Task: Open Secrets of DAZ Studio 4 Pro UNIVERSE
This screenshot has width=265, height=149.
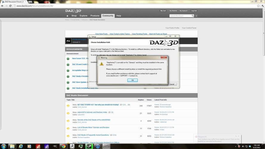Action: pos(94,120)
